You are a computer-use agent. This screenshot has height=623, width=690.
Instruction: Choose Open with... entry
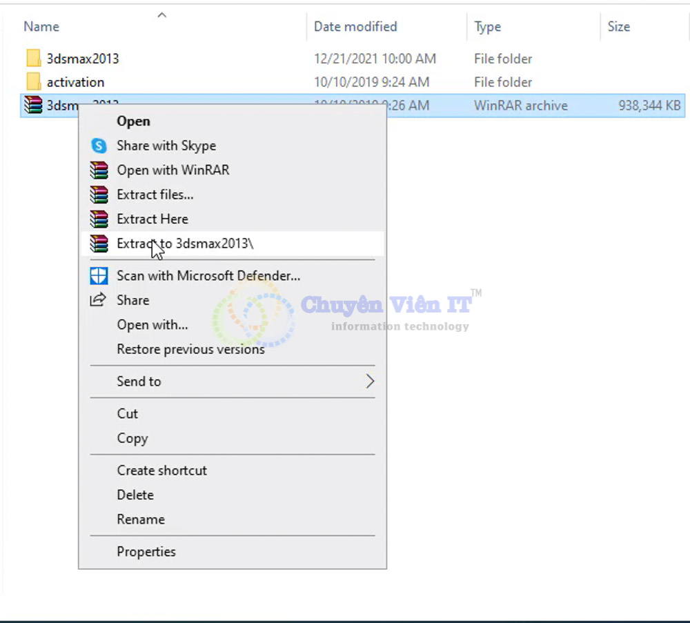[233, 325]
